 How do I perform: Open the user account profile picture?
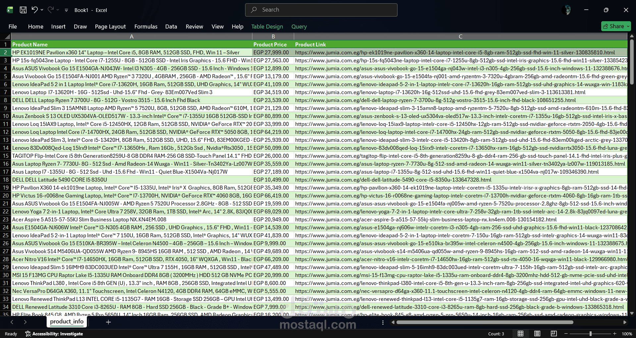pos(567,10)
